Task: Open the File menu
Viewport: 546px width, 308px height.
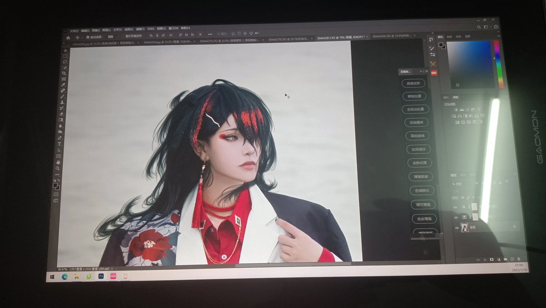Action: click(74, 31)
